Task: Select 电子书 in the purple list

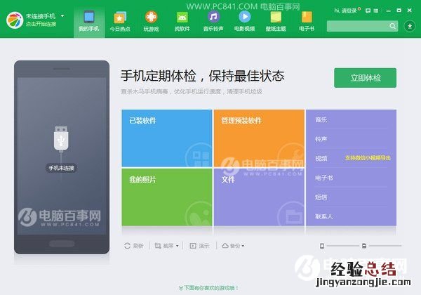Action: click(x=324, y=178)
